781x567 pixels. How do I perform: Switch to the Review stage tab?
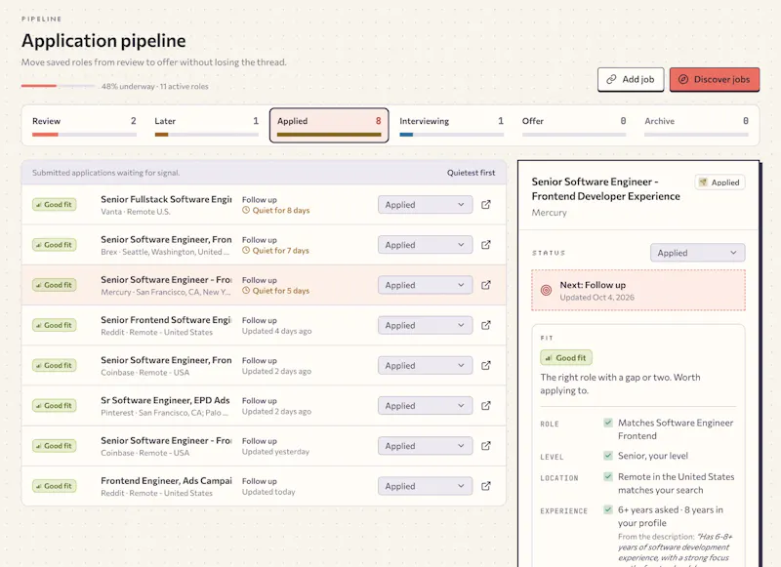tap(84, 126)
